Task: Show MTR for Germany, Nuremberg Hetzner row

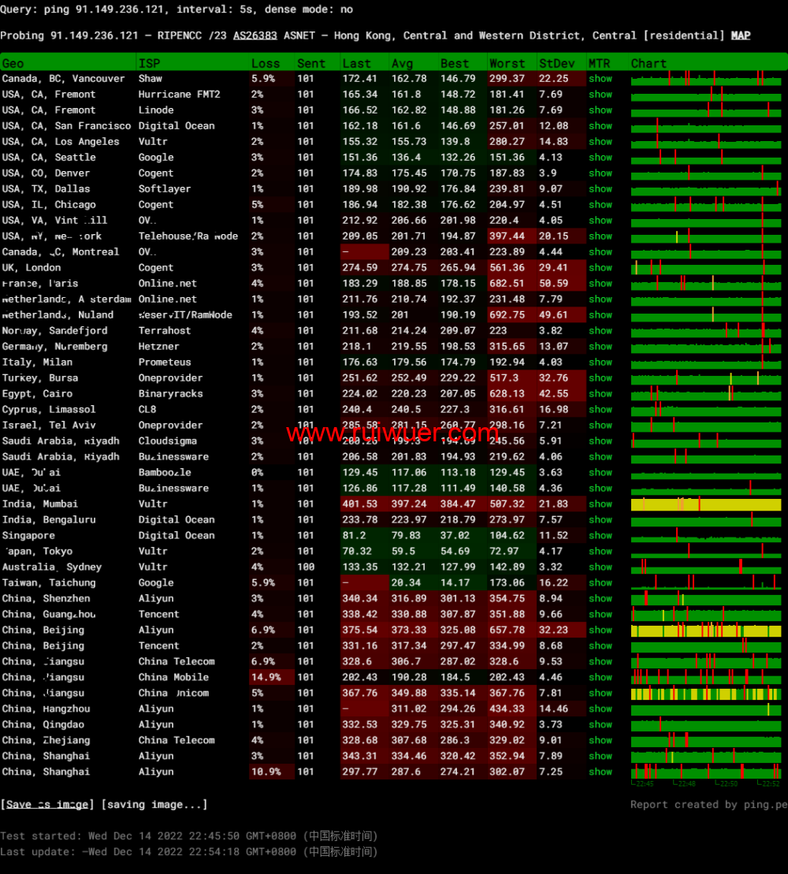Action: coord(600,347)
